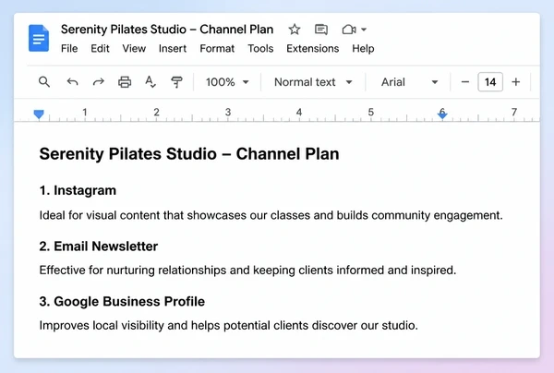
Task: Open the Arial font dropdown
Action: pos(409,82)
